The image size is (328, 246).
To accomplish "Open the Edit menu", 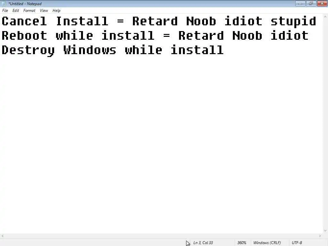I will pos(16,11).
